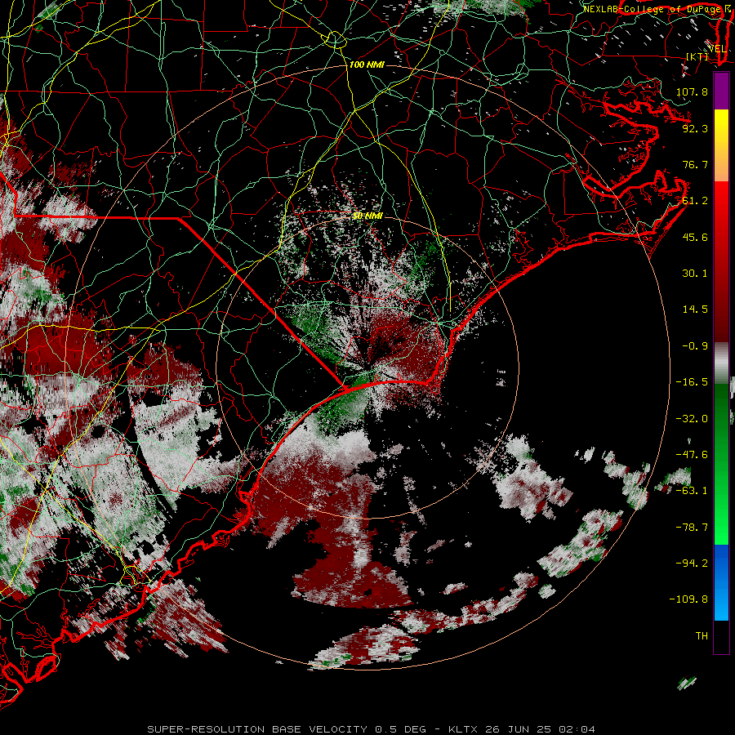Click the -0.9 velocity scale value
The image size is (735, 735).
[x=695, y=346]
